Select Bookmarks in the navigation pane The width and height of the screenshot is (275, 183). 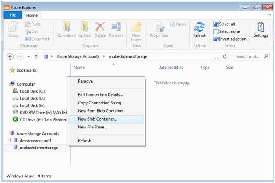point(23,70)
